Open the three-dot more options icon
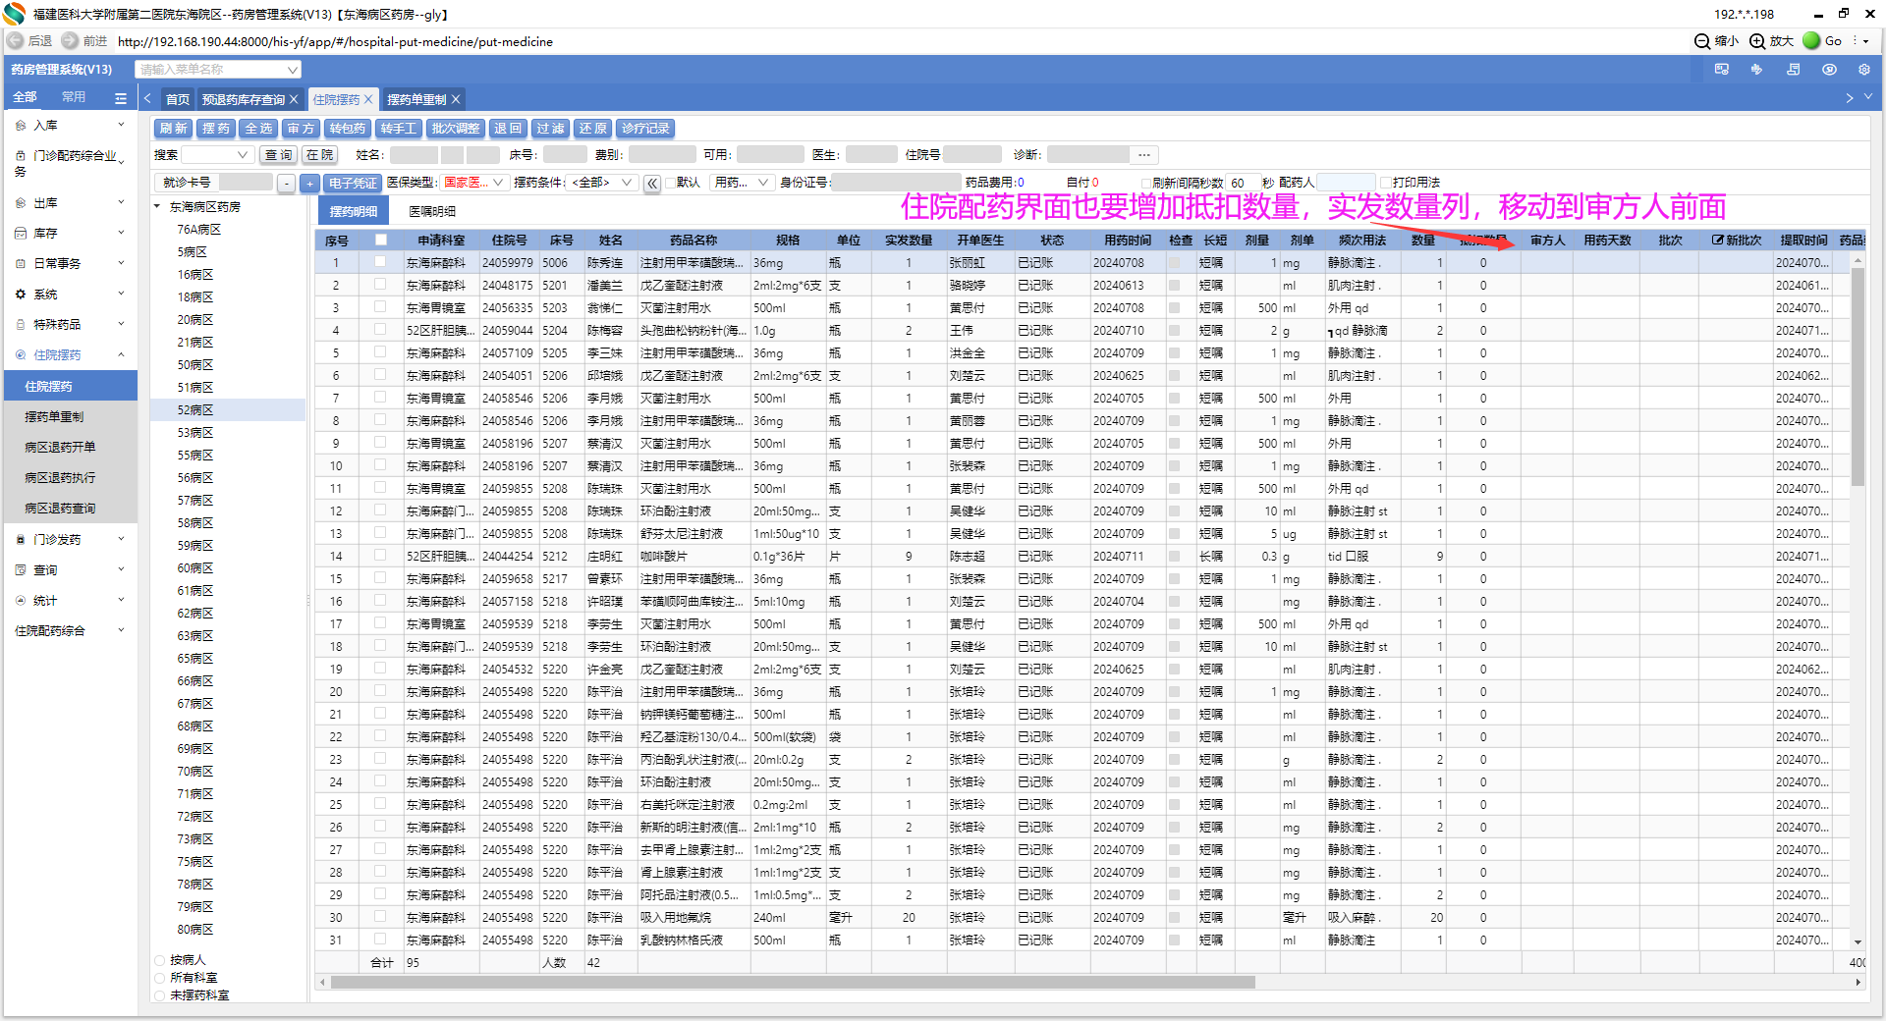Image resolution: width=1886 pixels, height=1021 pixels. click(1857, 41)
